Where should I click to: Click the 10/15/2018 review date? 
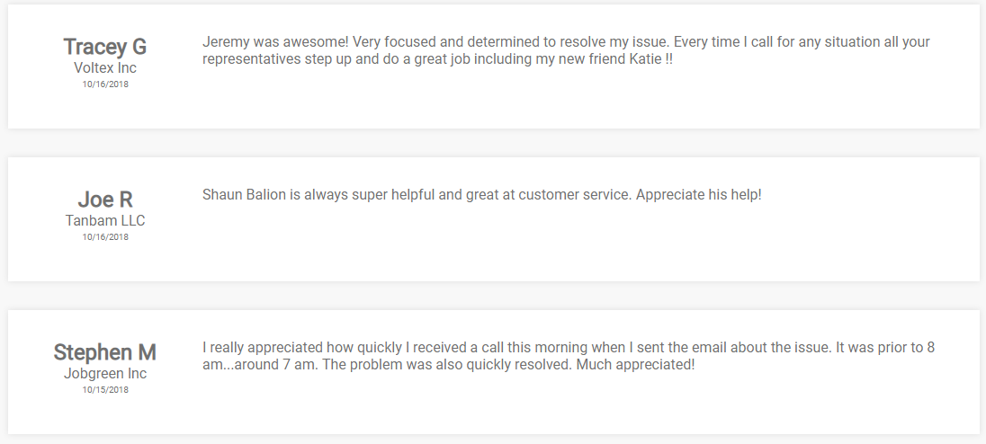pyautogui.click(x=105, y=389)
